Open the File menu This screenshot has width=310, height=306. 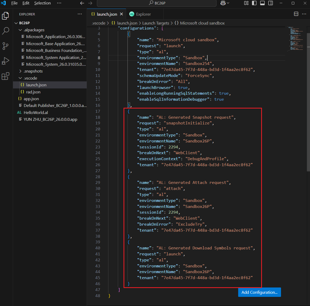14,3
